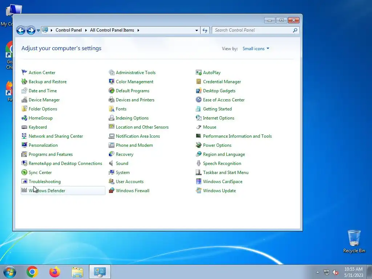
Task: Show hidden icons in the system tray
Action: click(x=318, y=272)
